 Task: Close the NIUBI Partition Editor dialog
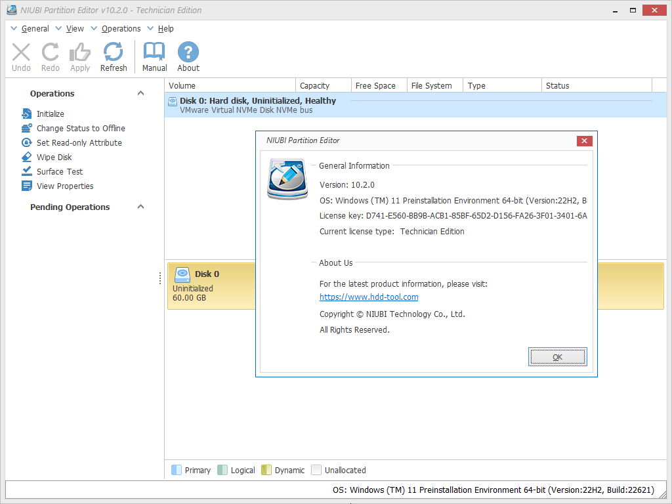pyautogui.click(x=584, y=141)
